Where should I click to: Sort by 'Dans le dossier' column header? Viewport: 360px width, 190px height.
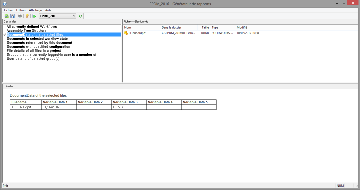(179, 27)
